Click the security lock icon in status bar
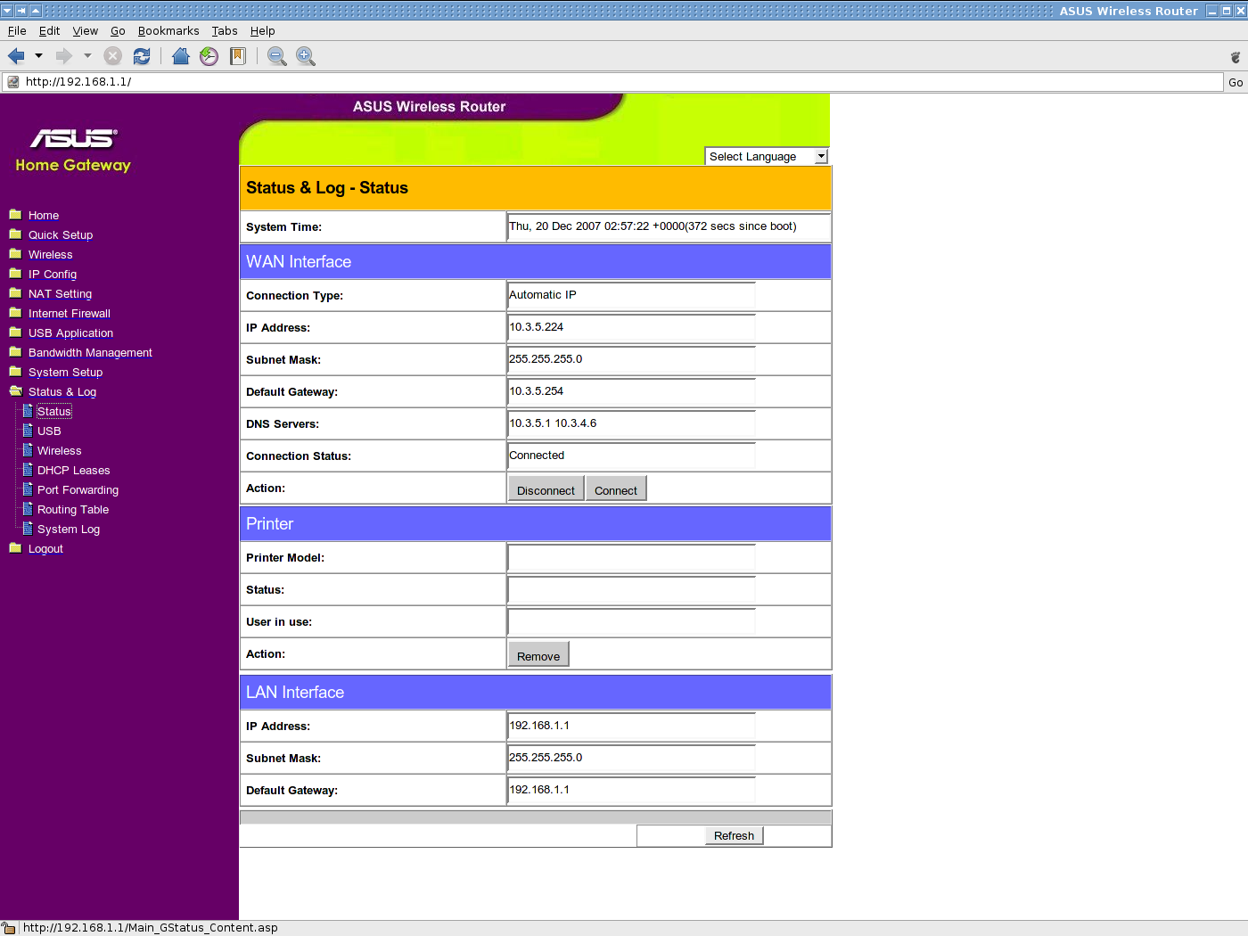Viewport: 1248px width, 936px height. 9,928
